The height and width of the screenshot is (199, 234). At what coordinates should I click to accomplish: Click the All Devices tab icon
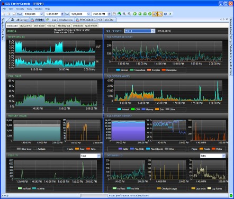13,20
